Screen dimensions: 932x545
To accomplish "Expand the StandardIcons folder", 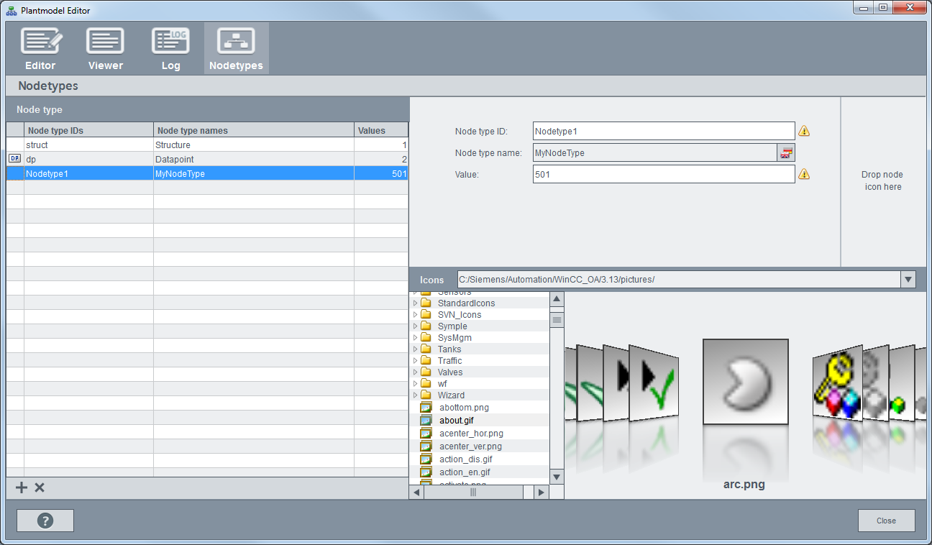I will [416, 303].
